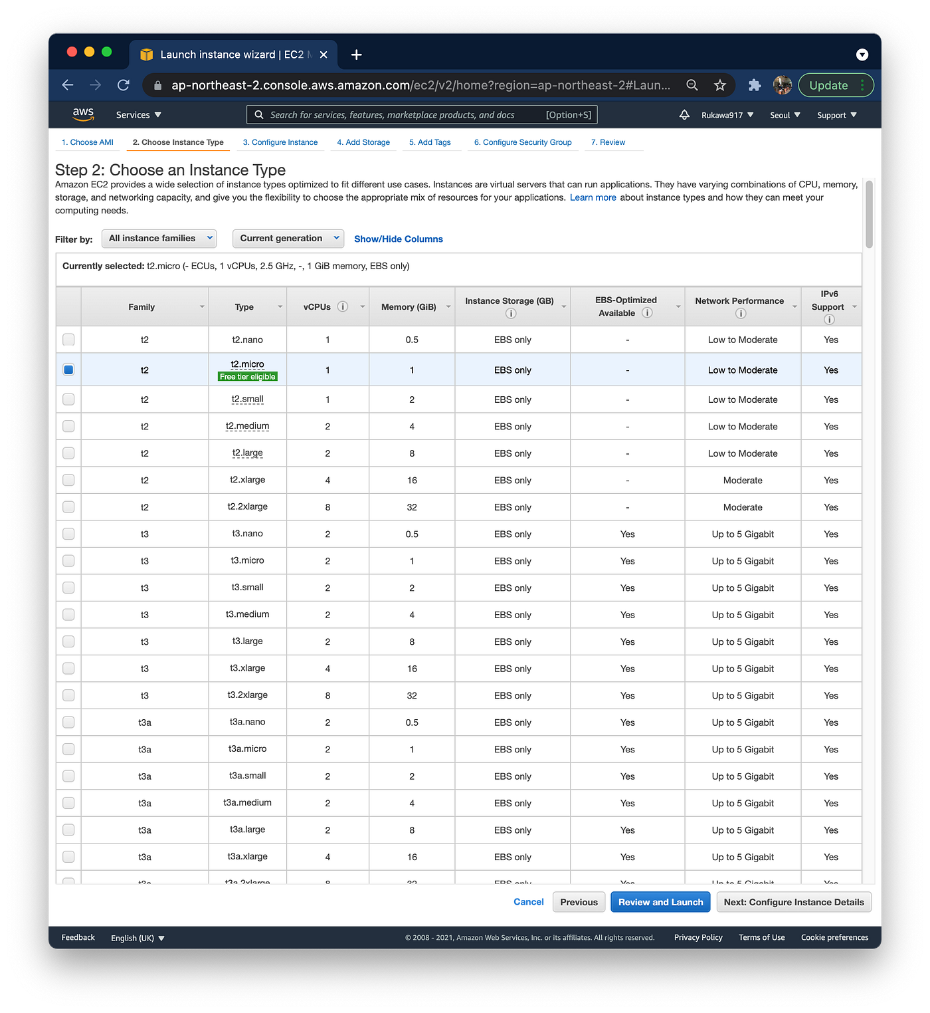
Task: Click the EBS-Optimized Available info icon
Action: (647, 312)
